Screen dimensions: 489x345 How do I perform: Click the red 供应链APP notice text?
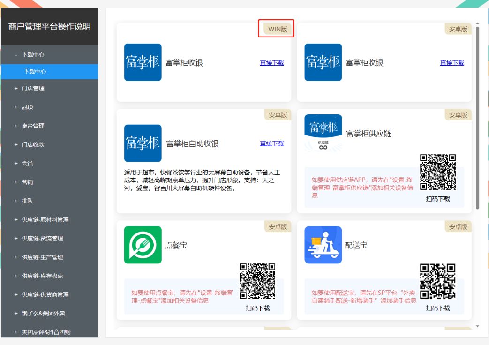362,187
